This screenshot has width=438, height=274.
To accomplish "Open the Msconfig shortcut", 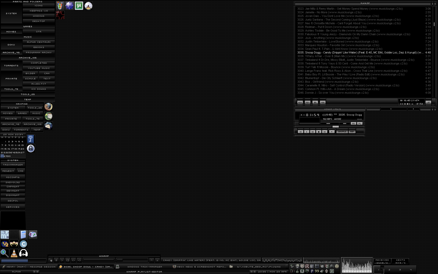I will tap(13, 177).
